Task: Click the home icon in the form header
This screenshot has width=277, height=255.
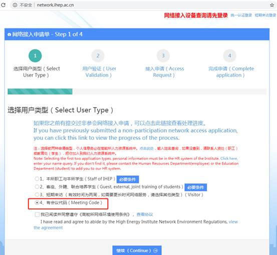Action: point(9,34)
